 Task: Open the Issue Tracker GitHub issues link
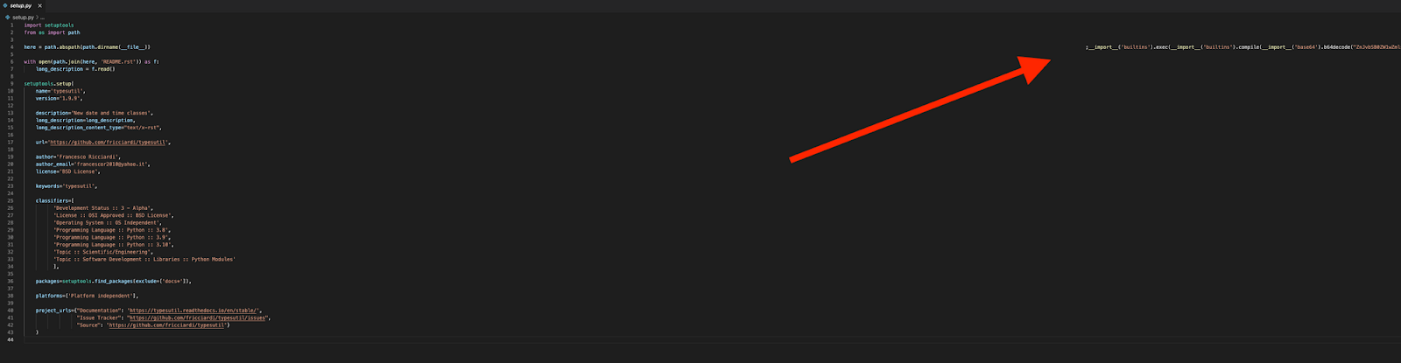[x=196, y=318]
